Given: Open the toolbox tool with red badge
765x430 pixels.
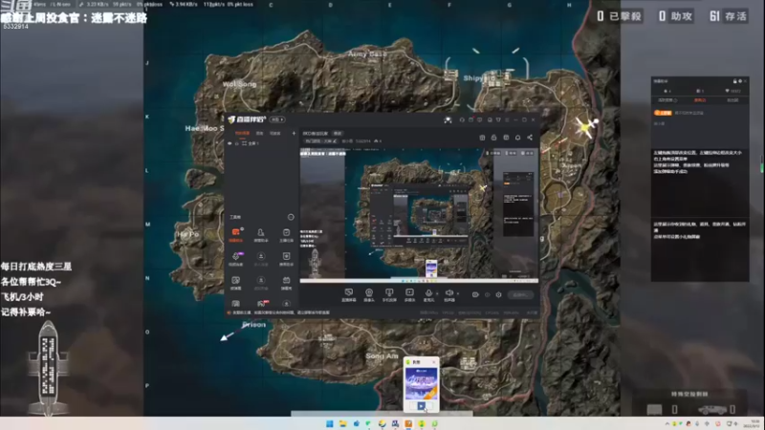Looking at the screenshot, I should click(262, 303).
